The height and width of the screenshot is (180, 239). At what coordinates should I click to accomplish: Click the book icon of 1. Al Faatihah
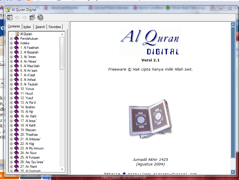17,48
